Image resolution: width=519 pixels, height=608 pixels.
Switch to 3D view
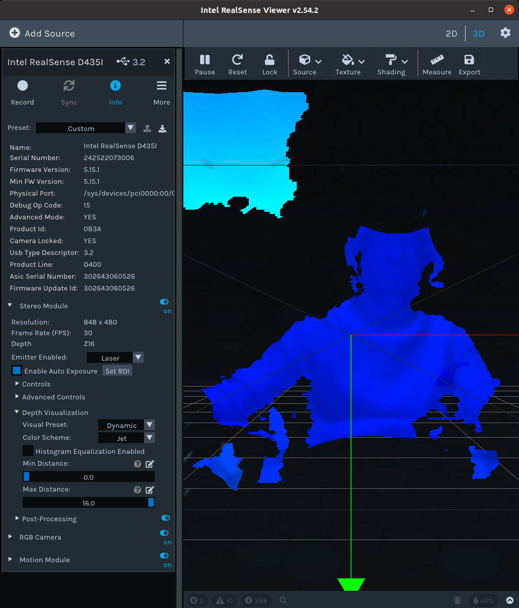tap(478, 34)
